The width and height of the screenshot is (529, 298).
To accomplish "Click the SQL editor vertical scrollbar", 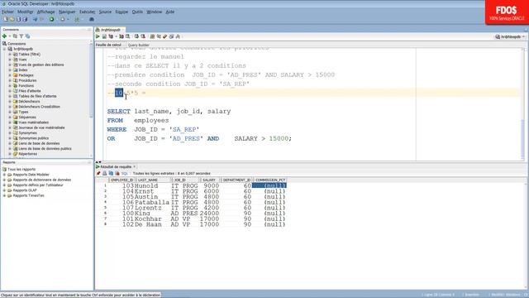I will pos(523,105).
